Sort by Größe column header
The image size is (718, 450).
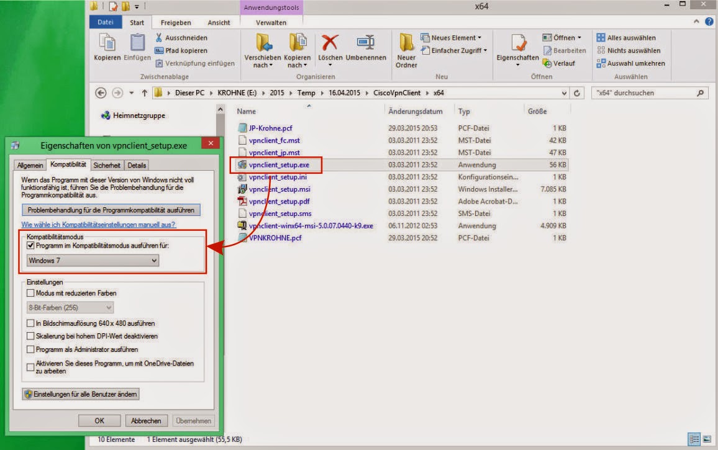pos(537,111)
